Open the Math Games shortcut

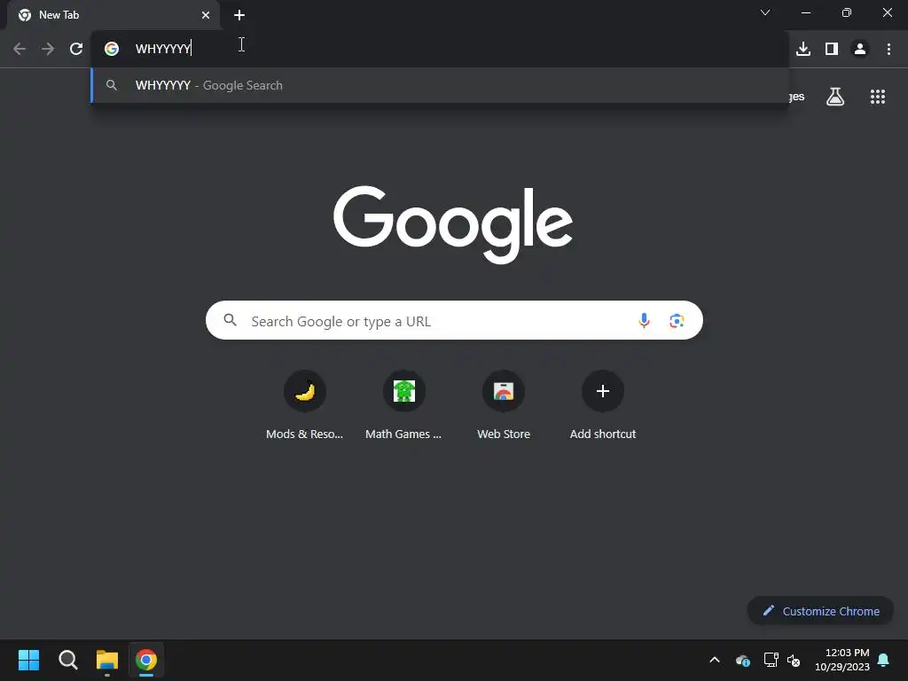tap(403, 406)
